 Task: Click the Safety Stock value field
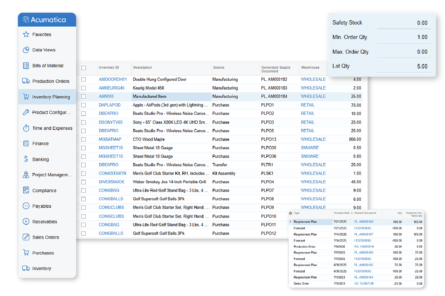click(x=403, y=23)
